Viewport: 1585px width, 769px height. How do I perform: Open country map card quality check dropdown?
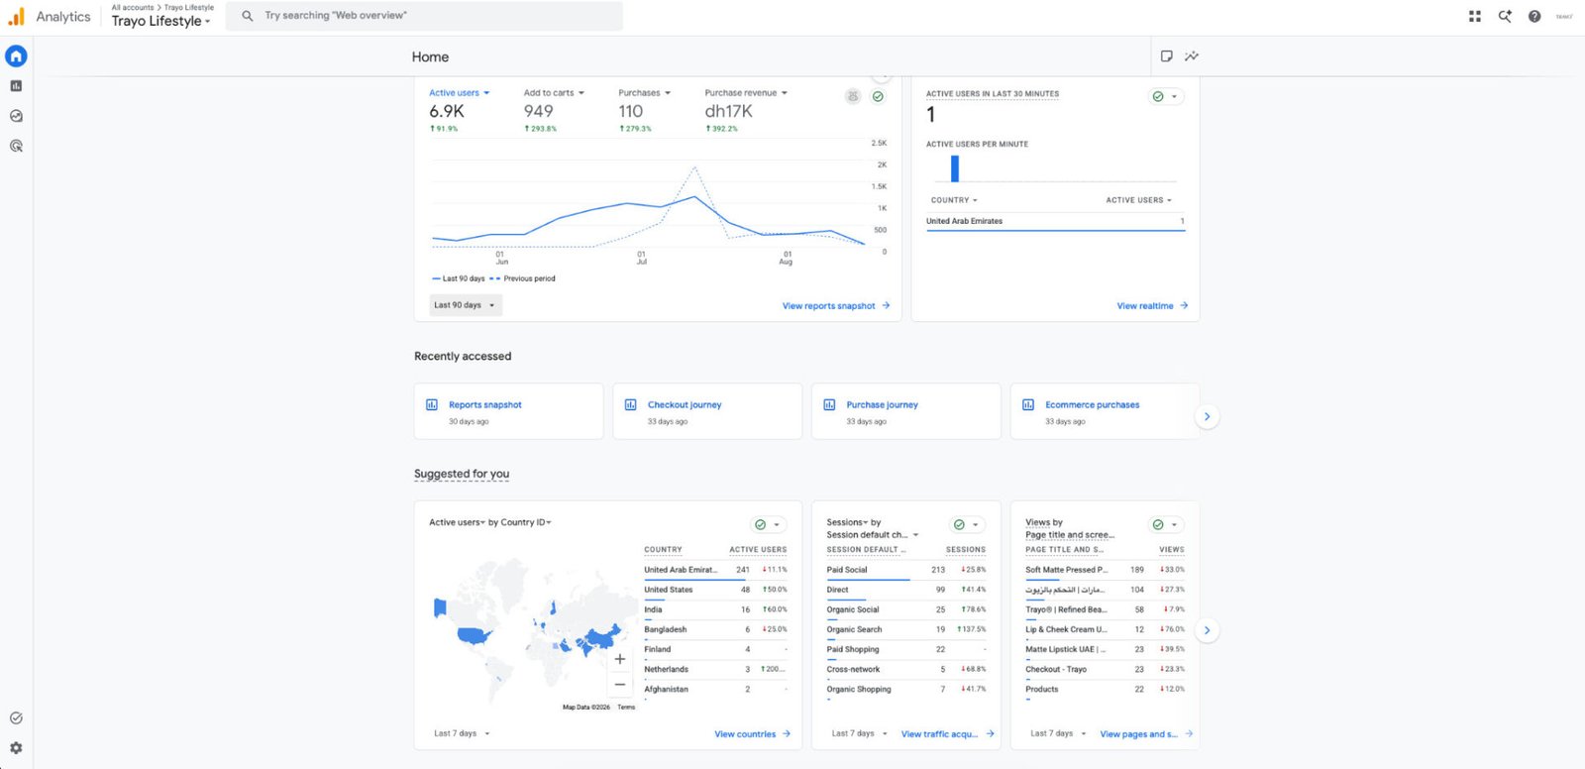tap(768, 524)
